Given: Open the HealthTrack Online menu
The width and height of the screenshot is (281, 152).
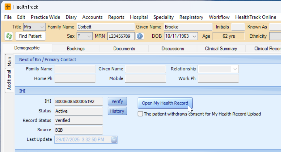Looking at the screenshot, I should tap(256, 17).
